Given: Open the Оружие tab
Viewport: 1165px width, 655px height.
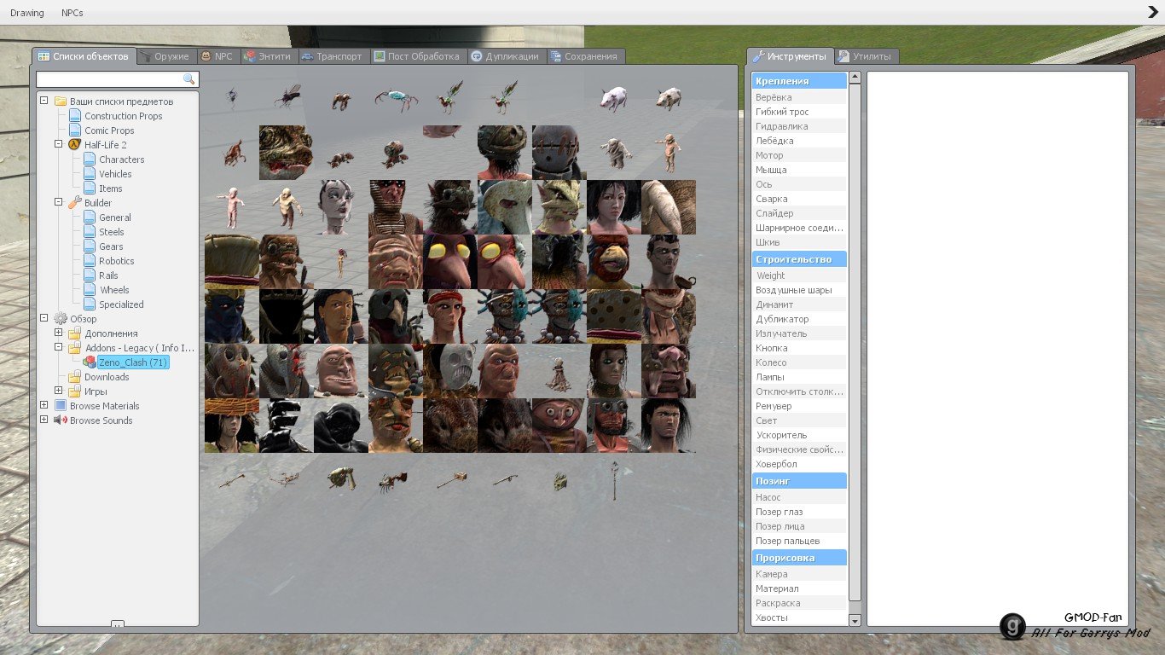Looking at the screenshot, I should (x=165, y=56).
